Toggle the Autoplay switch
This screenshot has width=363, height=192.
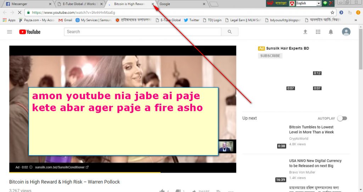tap(342, 118)
